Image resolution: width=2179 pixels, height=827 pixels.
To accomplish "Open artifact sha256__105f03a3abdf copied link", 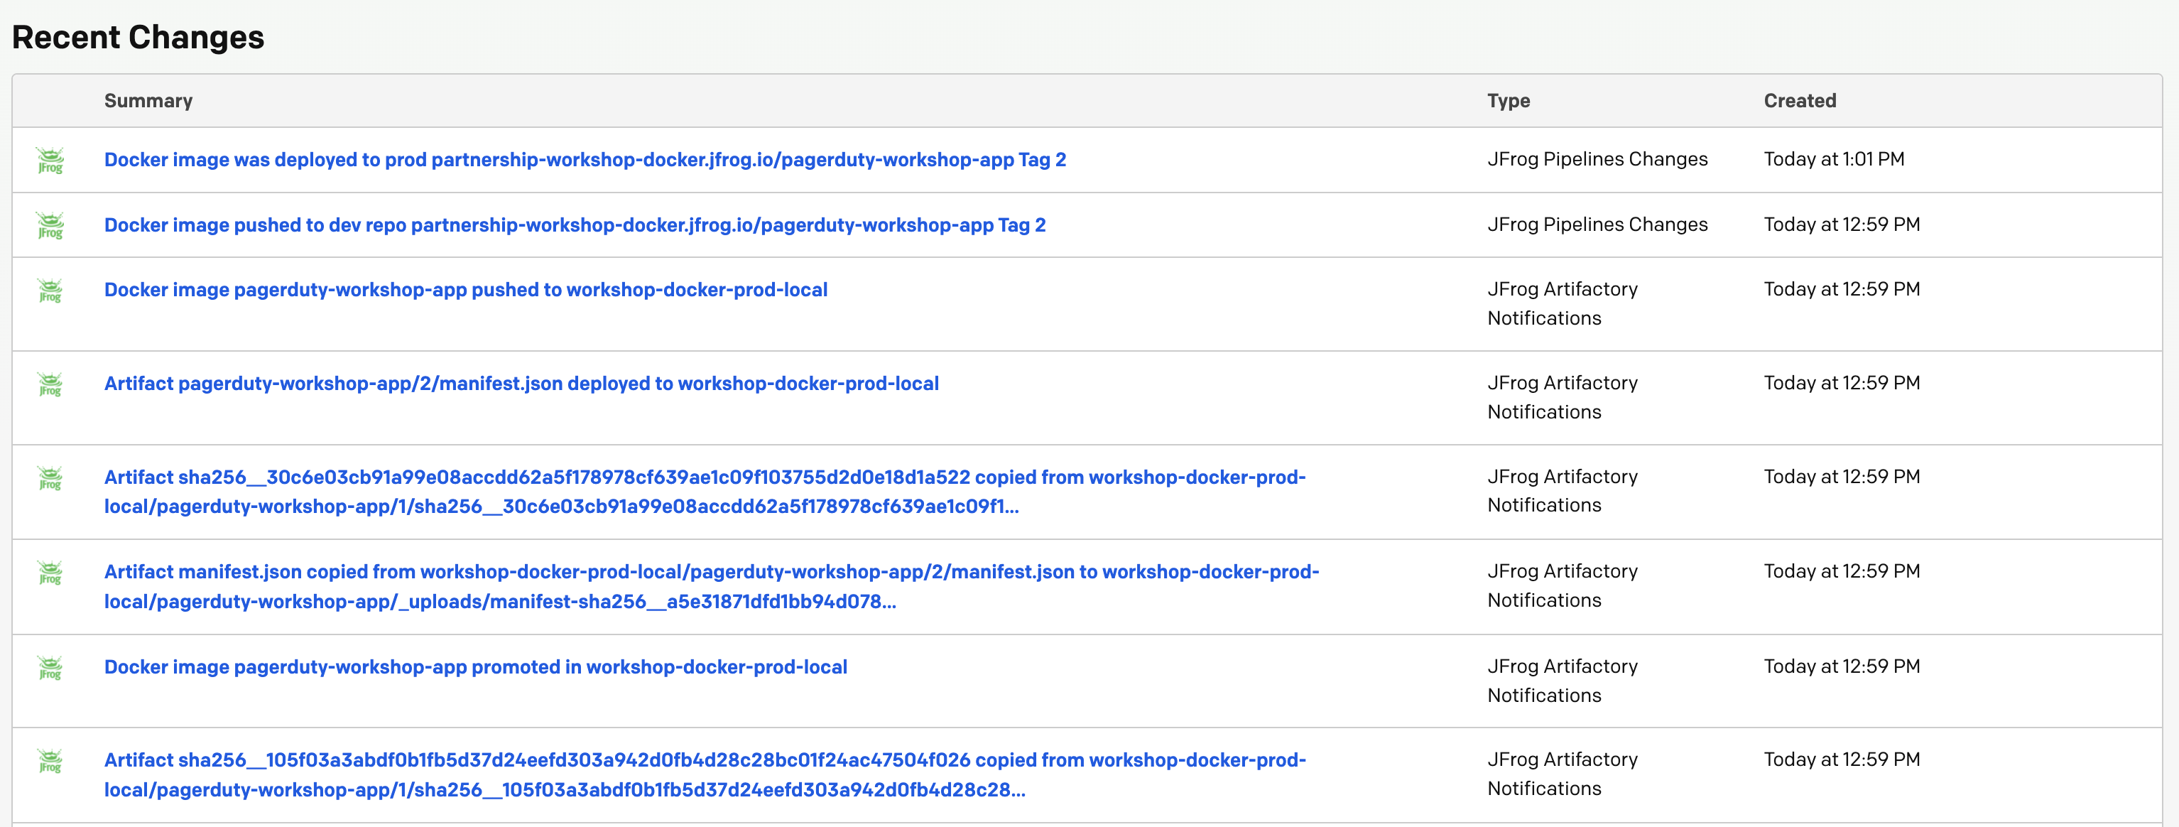I will click(705, 774).
